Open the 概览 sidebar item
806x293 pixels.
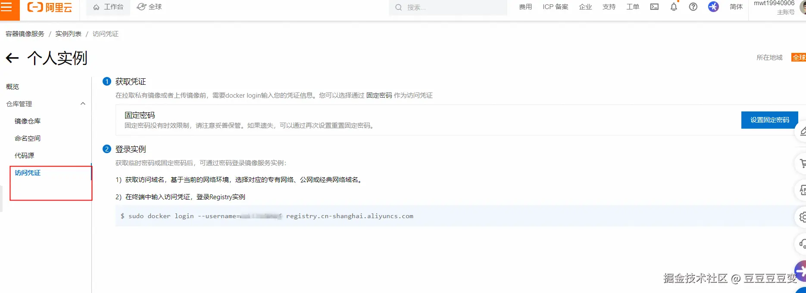(x=12, y=87)
